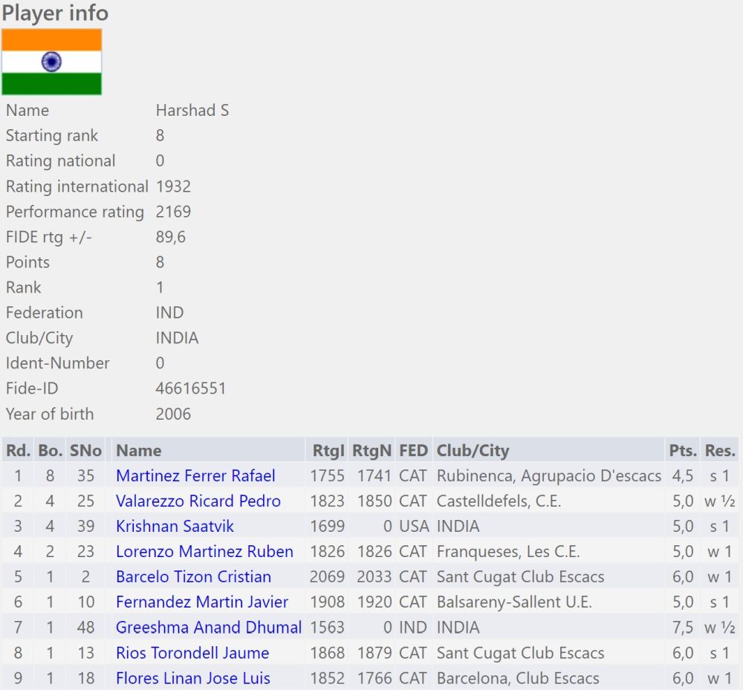The height and width of the screenshot is (690, 743).
Task: Click the Player info heading
Action: click(x=55, y=13)
